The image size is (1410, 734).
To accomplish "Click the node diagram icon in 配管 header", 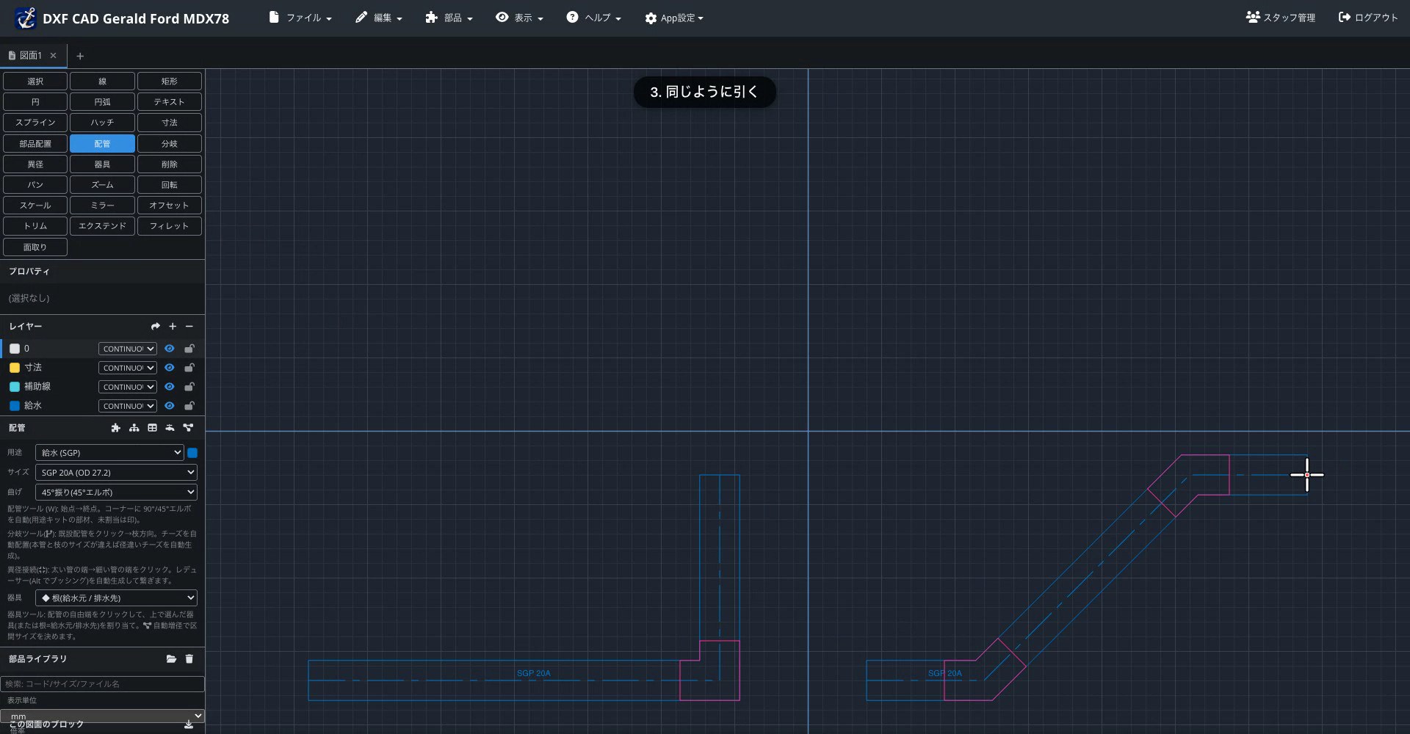I will coord(188,428).
